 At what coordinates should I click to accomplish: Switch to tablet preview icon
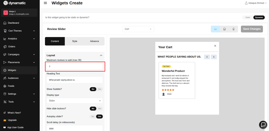coord(224,29)
